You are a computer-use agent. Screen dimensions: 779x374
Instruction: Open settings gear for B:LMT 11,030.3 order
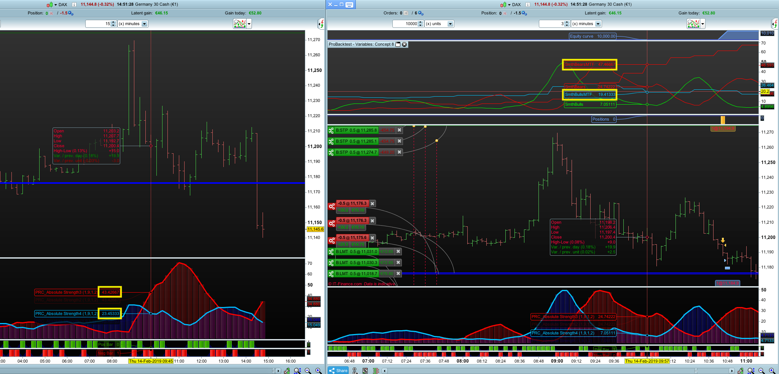[x=331, y=263]
